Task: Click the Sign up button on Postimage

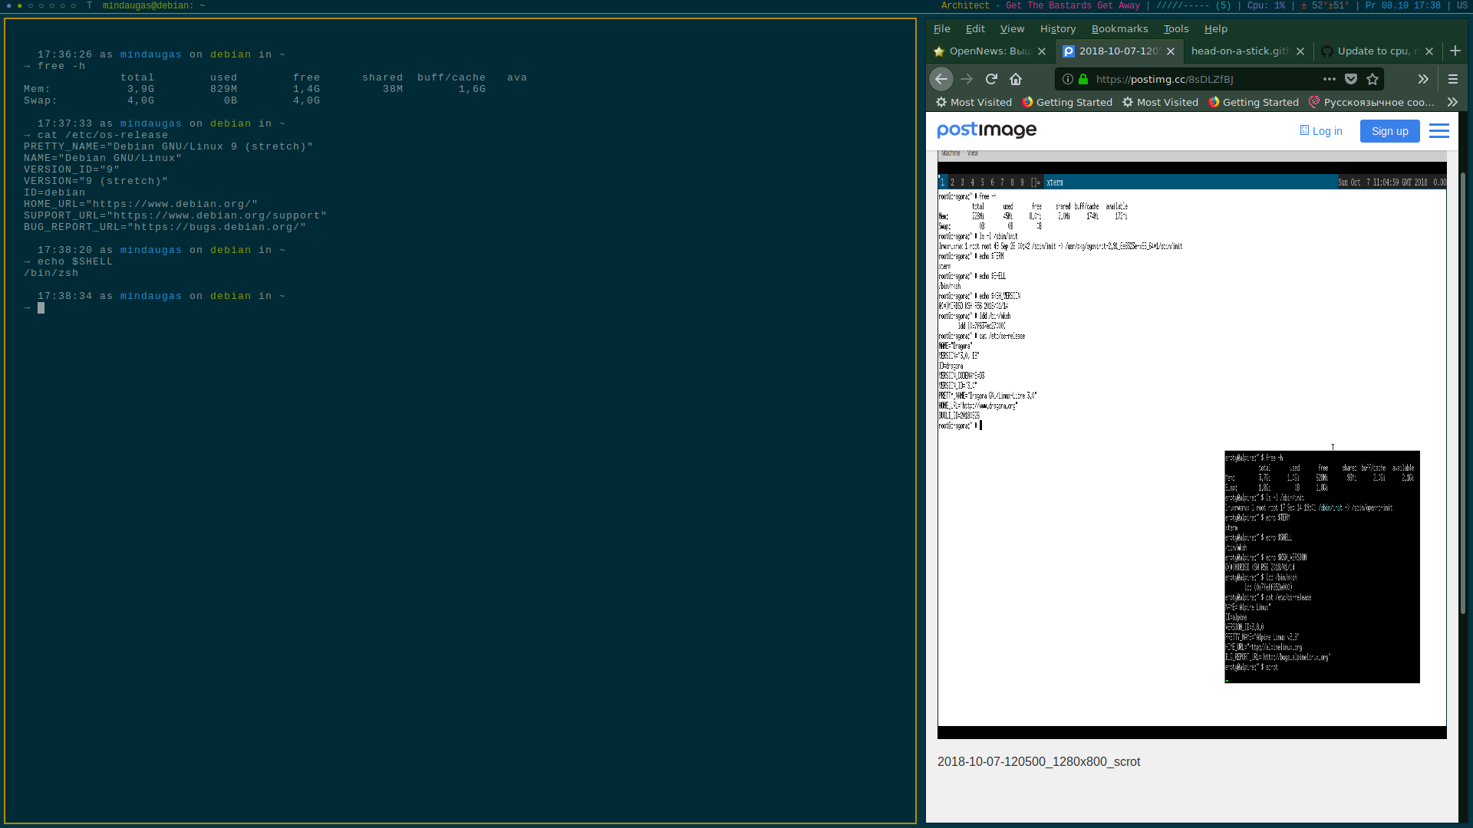Action: (x=1389, y=130)
